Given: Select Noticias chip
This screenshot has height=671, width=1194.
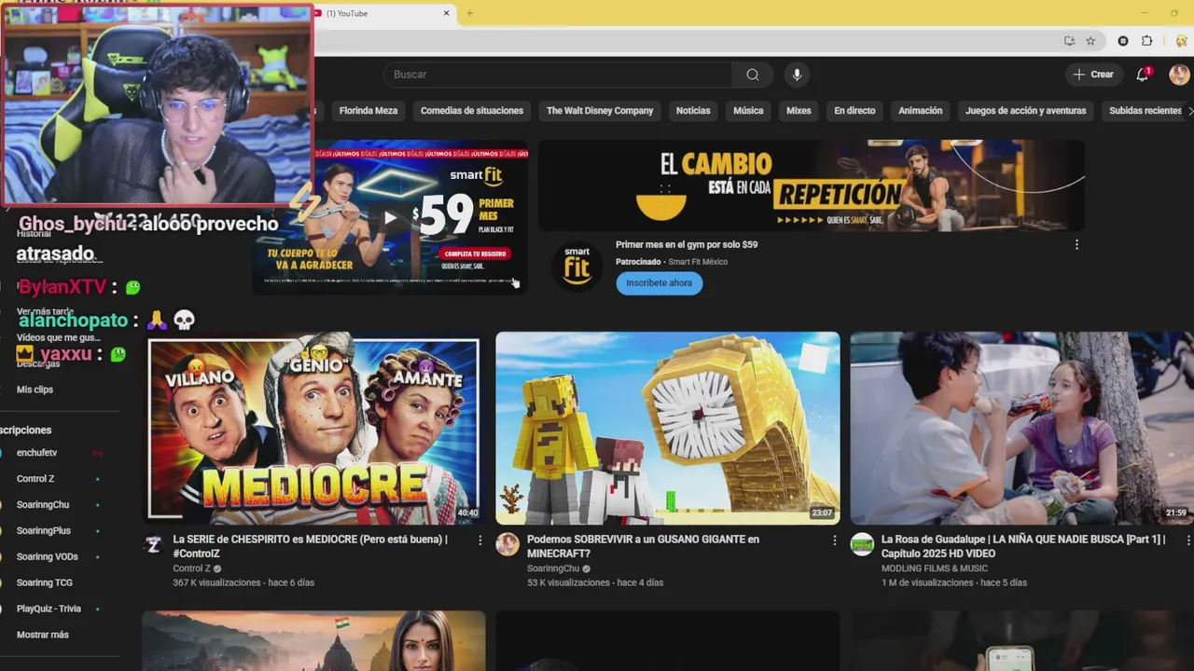Looking at the screenshot, I should 693,111.
